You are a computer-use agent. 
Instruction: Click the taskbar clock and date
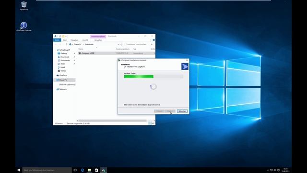point(285,170)
